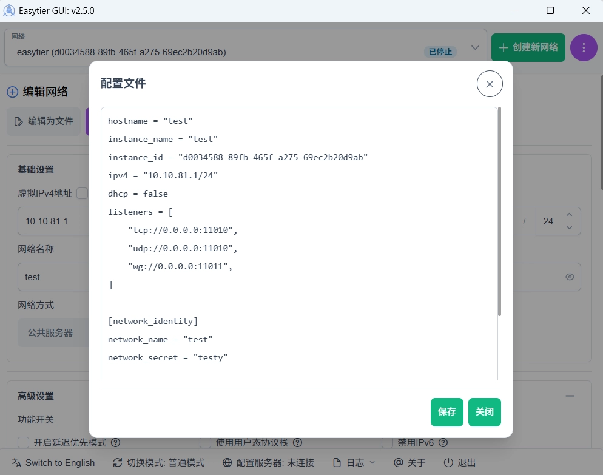The height and width of the screenshot is (475, 603).
Task: Open the 日志 log dropdown
Action: click(354, 463)
